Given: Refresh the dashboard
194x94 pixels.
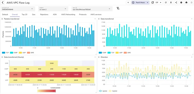Looking at the screenshot, I should pos(166,3).
